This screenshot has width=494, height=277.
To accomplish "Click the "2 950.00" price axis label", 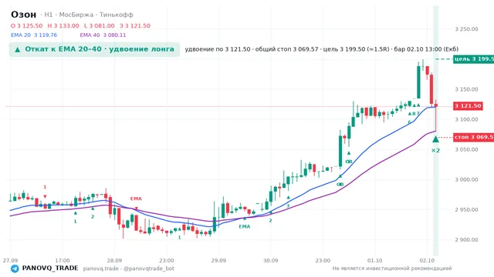I will tap(466, 210).
